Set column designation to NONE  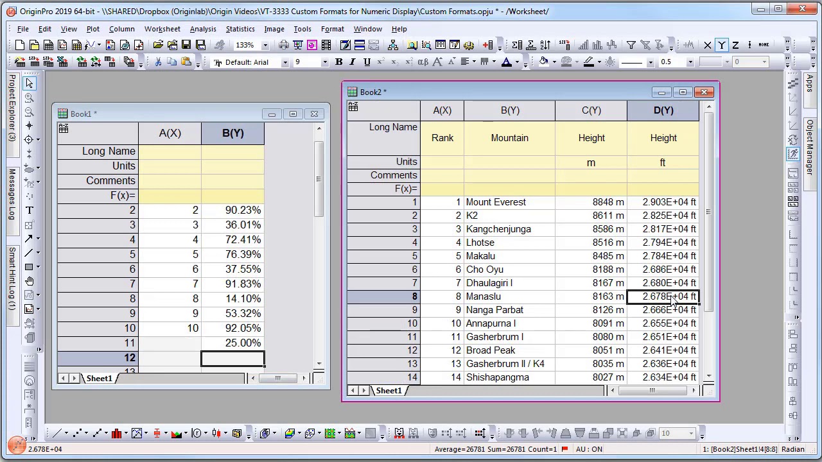coord(764,45)
